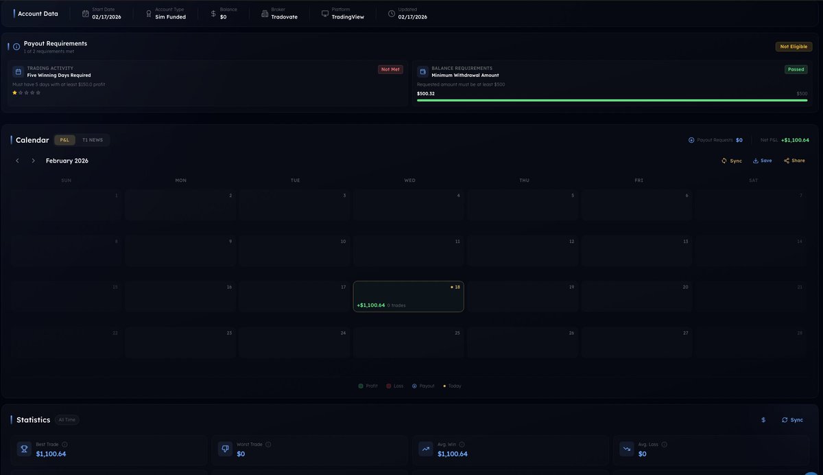Viewport: 823px width, 475px height.
Task: Click the Payout Requests circle icon
Action: [x=691, y=140]
